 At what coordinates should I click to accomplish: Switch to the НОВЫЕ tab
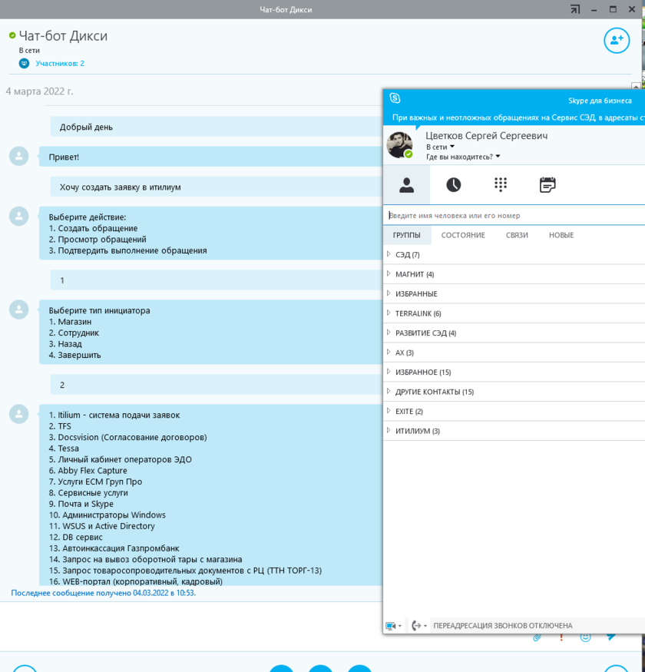[x=561, y=235]
